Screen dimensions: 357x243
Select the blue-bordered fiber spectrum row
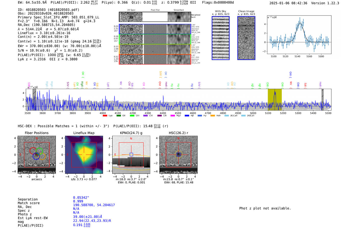coord(155,29)
